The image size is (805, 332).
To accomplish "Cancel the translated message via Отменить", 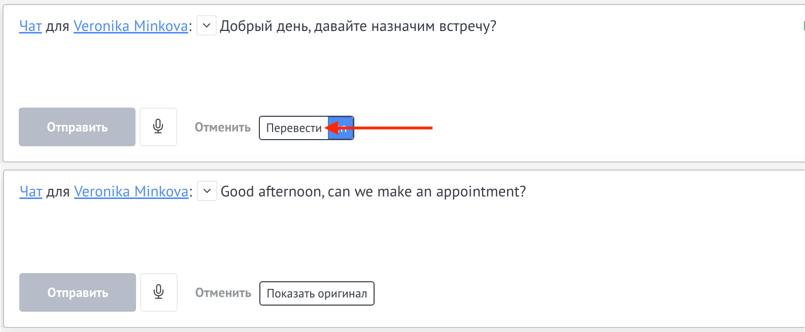I will [x=223, y=293].
